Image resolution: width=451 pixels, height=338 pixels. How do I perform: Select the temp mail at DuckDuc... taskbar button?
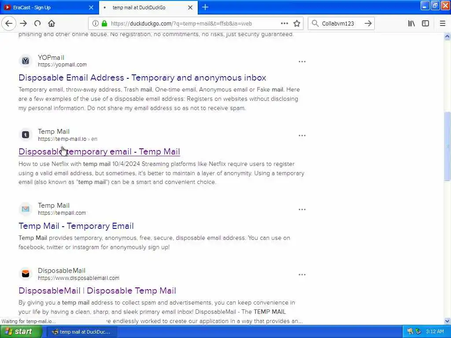coord(81,332)
